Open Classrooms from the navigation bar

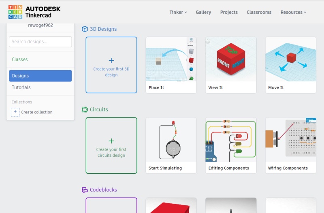pyautogui.click(x=259, y=12)
